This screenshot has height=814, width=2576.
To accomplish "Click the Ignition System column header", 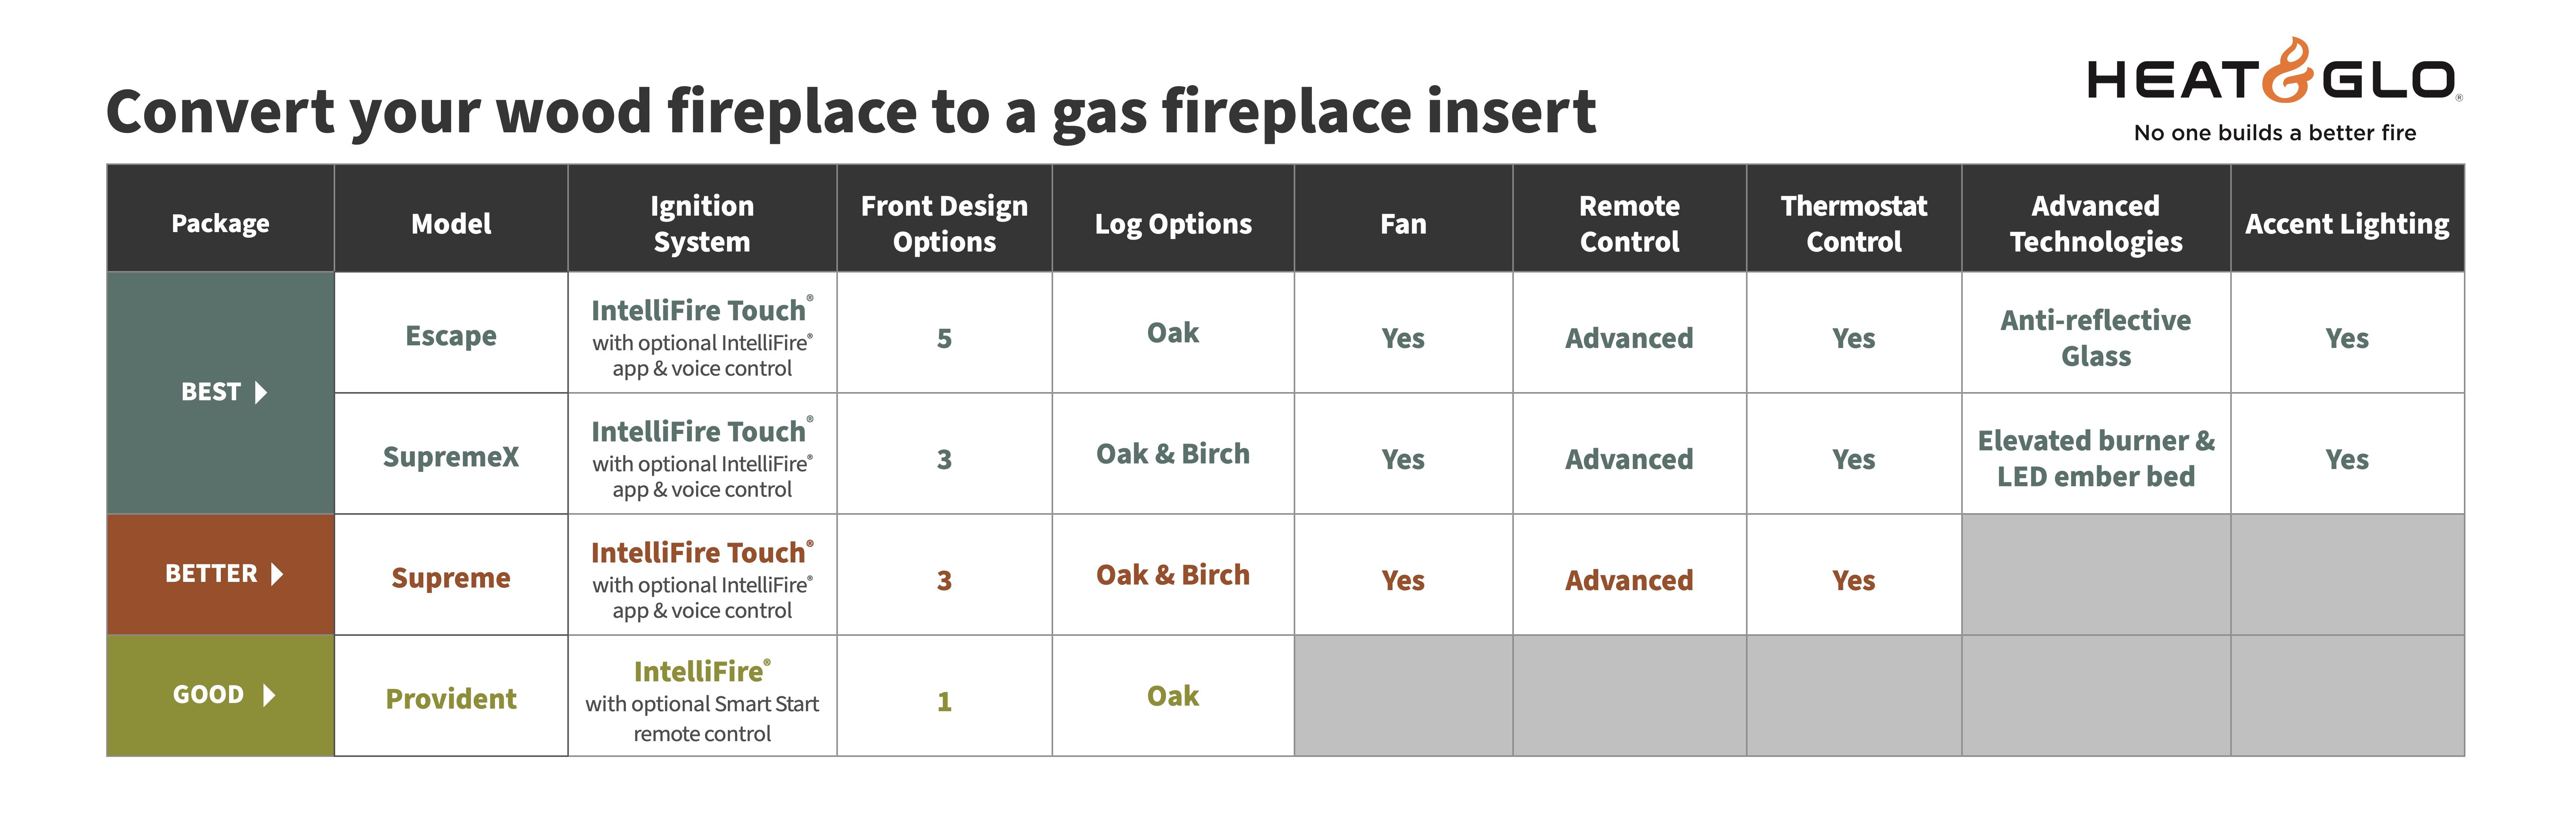I will [x=702, y=223].
